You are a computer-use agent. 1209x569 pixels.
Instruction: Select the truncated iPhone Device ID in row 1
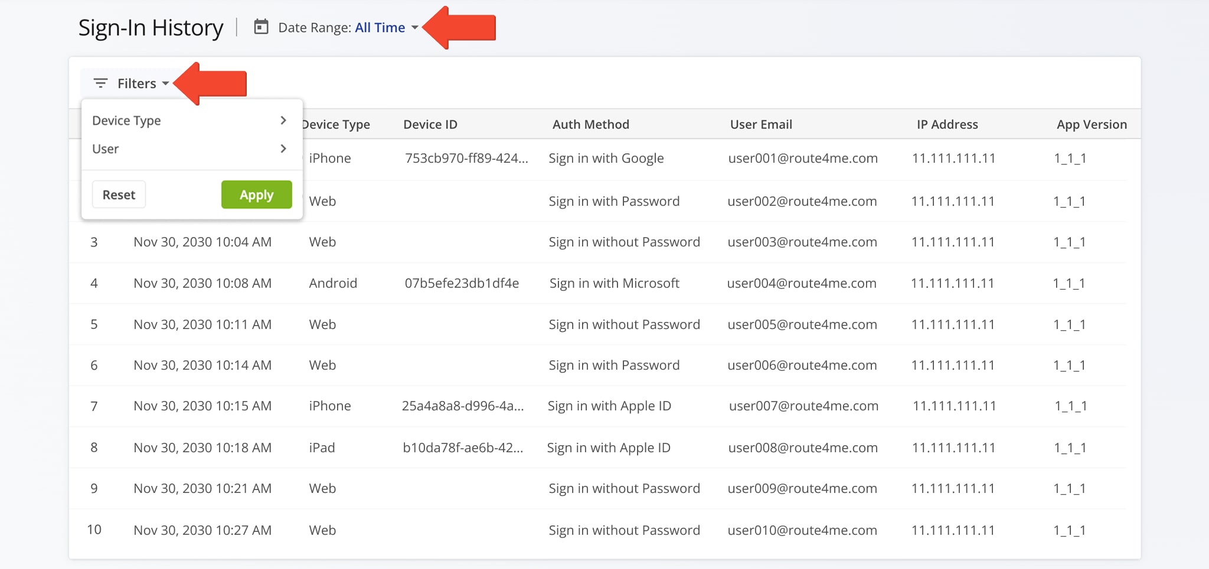point(467,158)
